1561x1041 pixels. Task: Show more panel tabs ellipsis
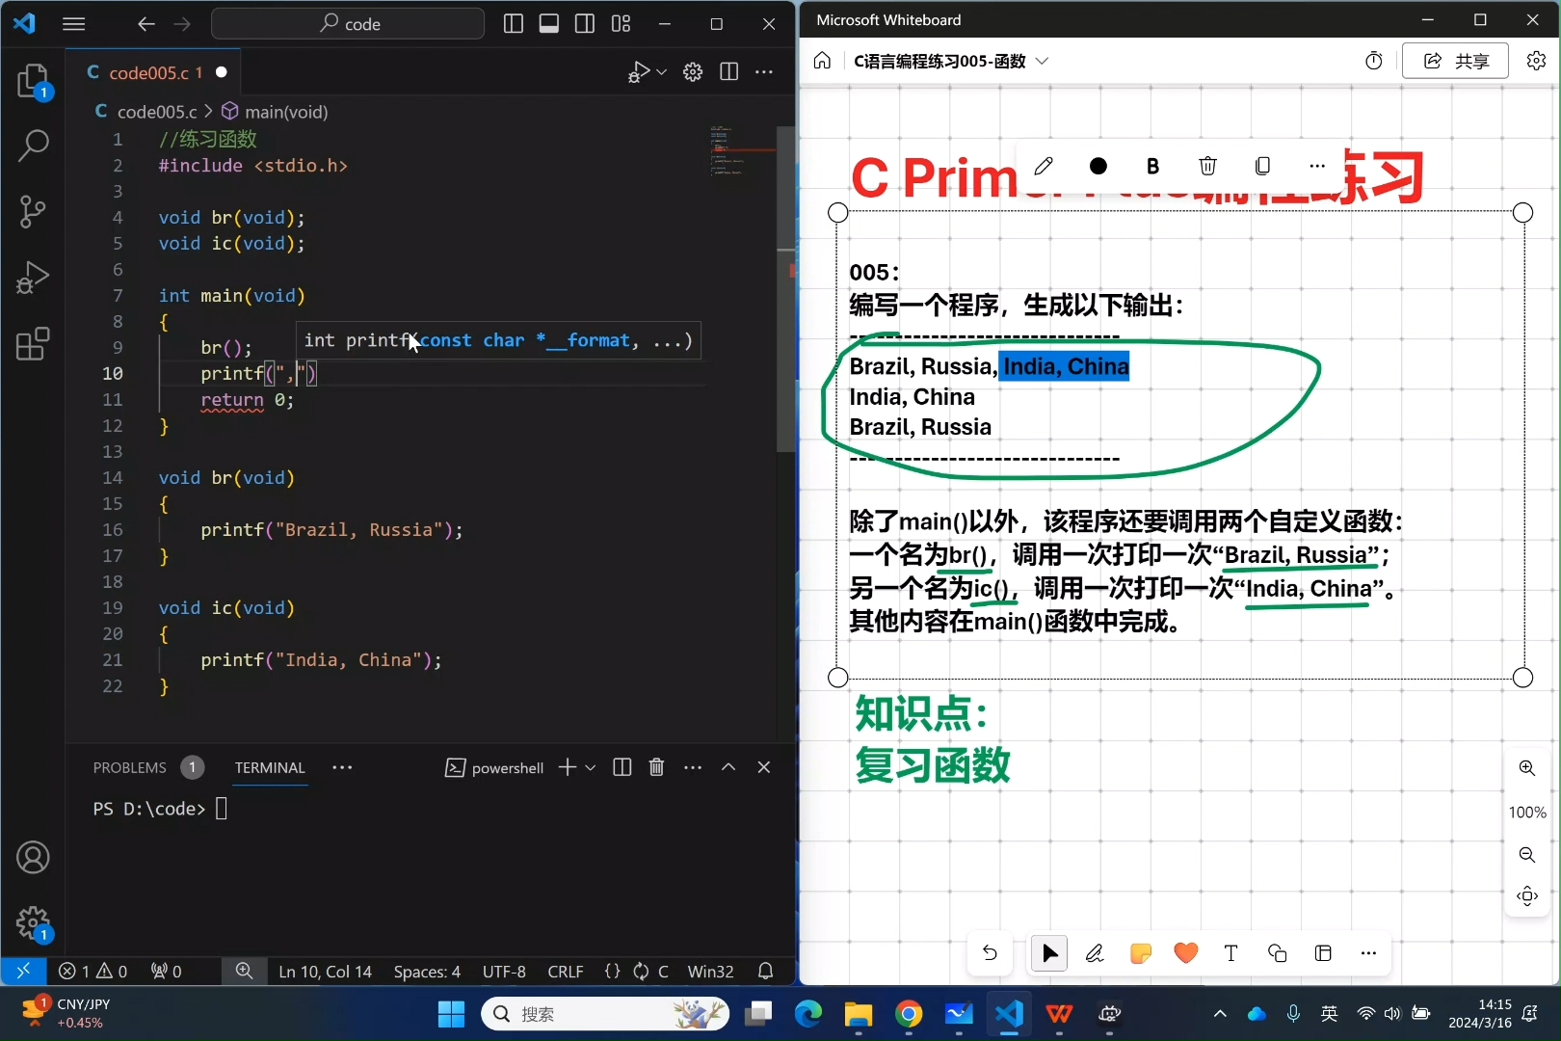342,767
